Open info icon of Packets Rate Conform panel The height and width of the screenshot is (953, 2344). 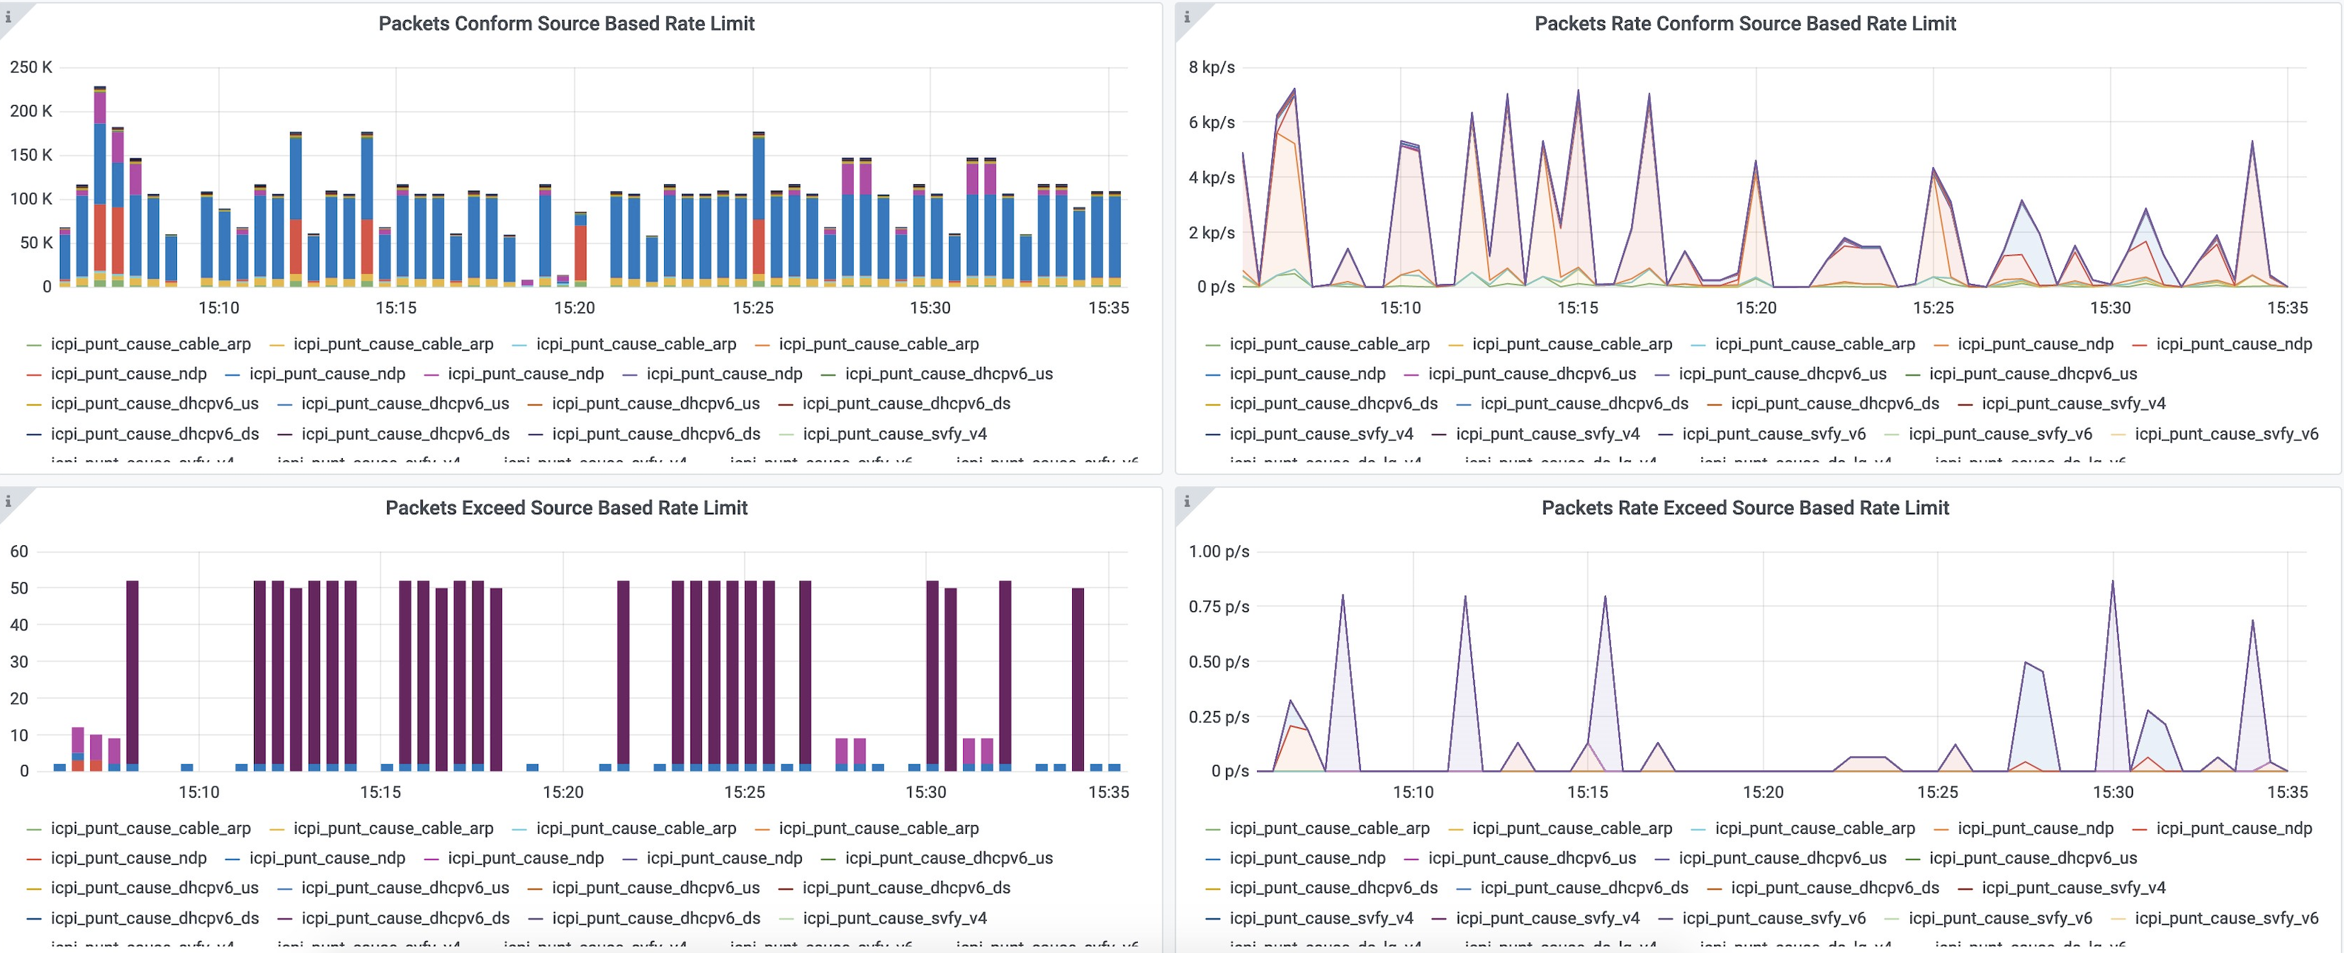1187,16
